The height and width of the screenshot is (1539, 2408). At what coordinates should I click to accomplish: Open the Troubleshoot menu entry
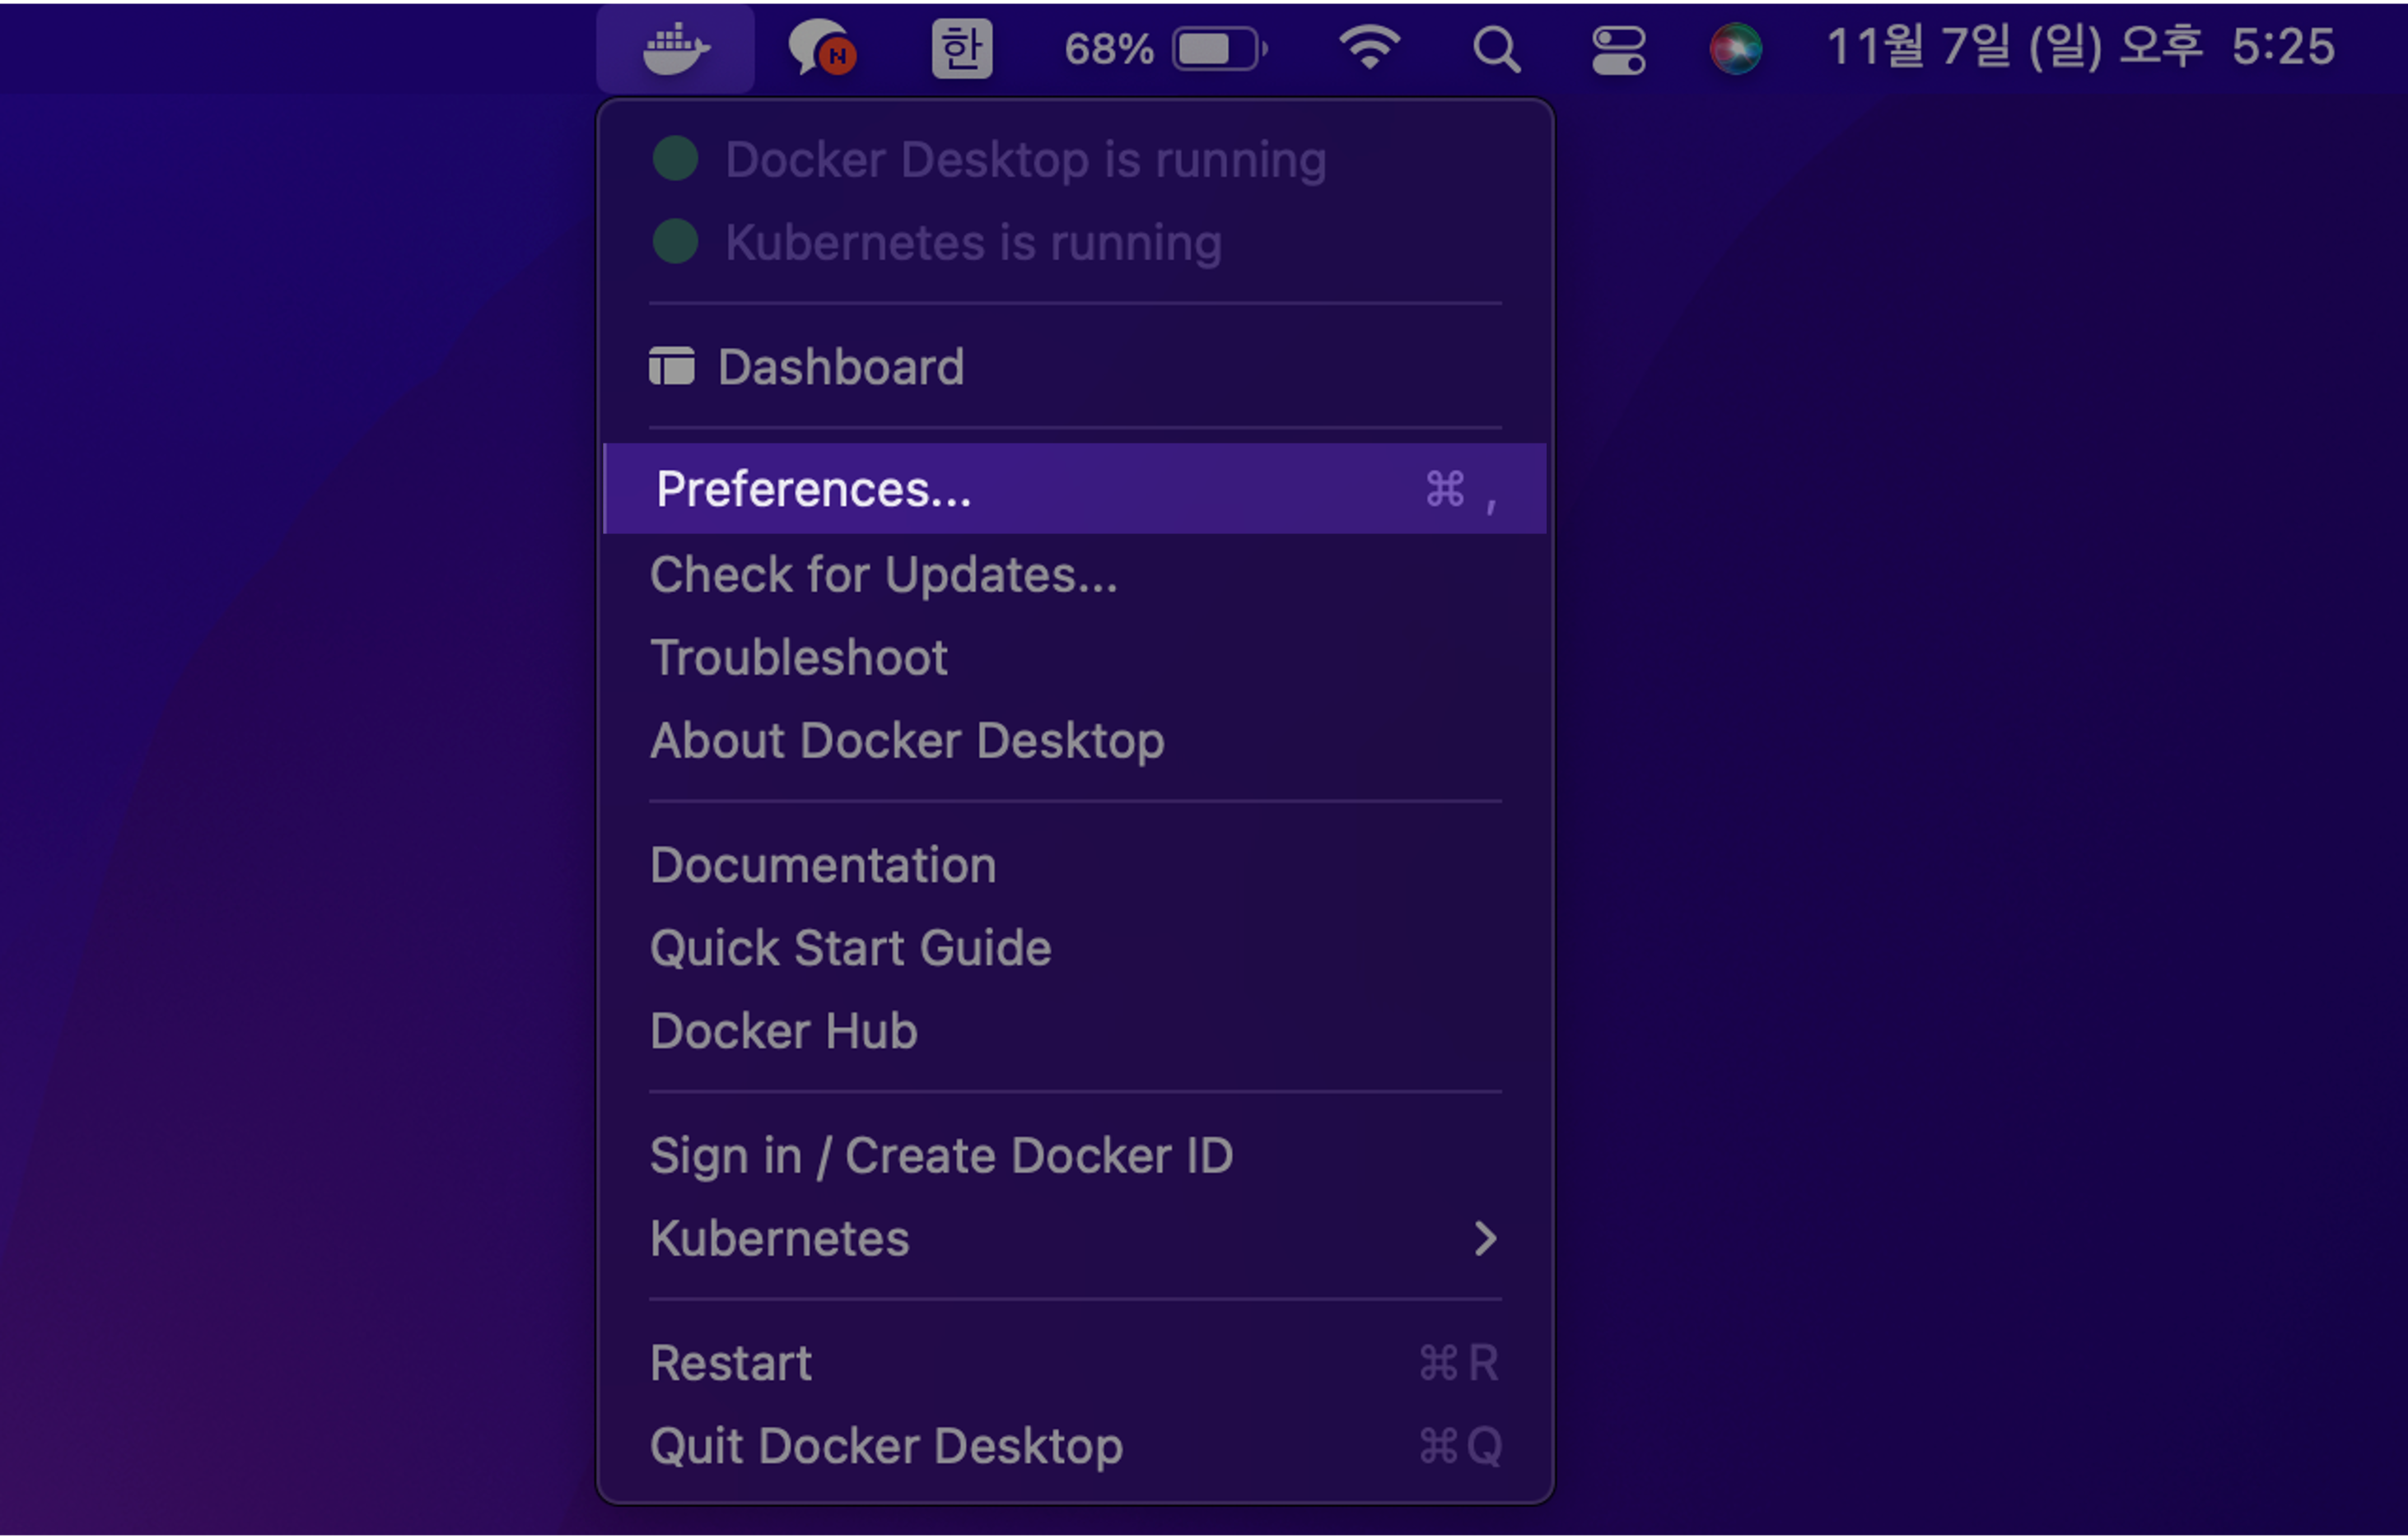798,658
